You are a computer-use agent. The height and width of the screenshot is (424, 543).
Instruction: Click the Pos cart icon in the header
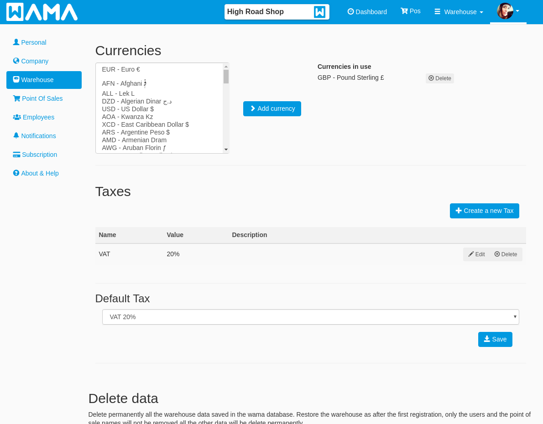(404, 11)
